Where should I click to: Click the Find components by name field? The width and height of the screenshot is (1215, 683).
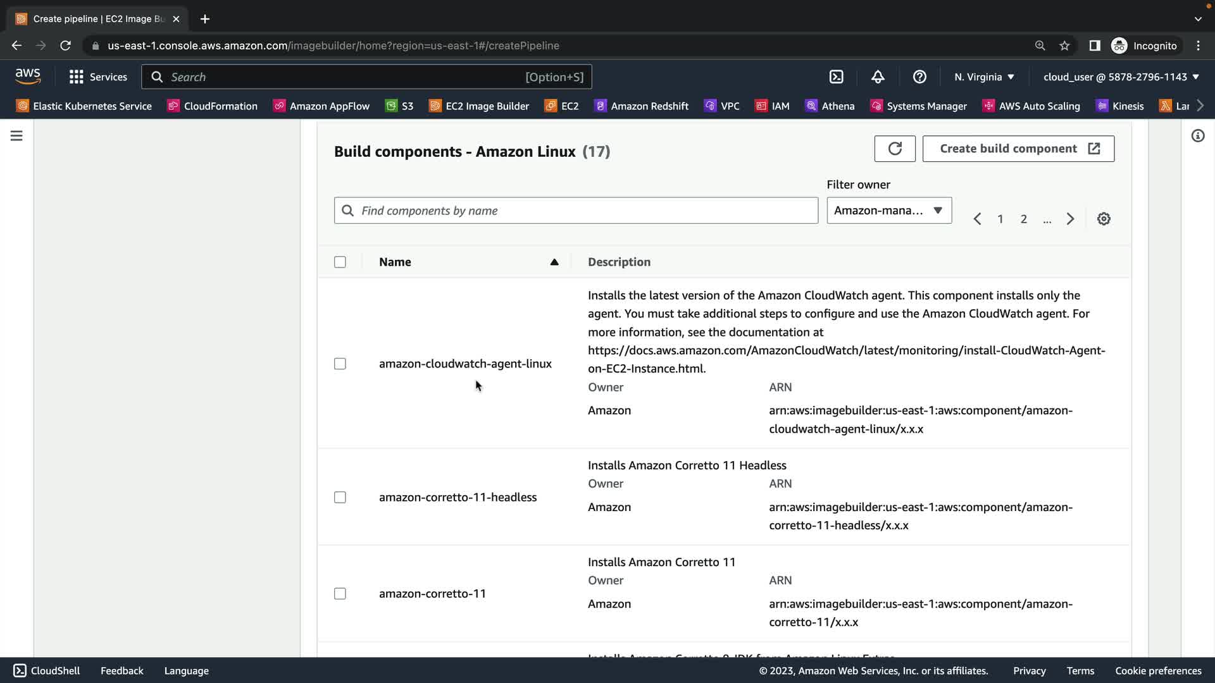[576, 211]
